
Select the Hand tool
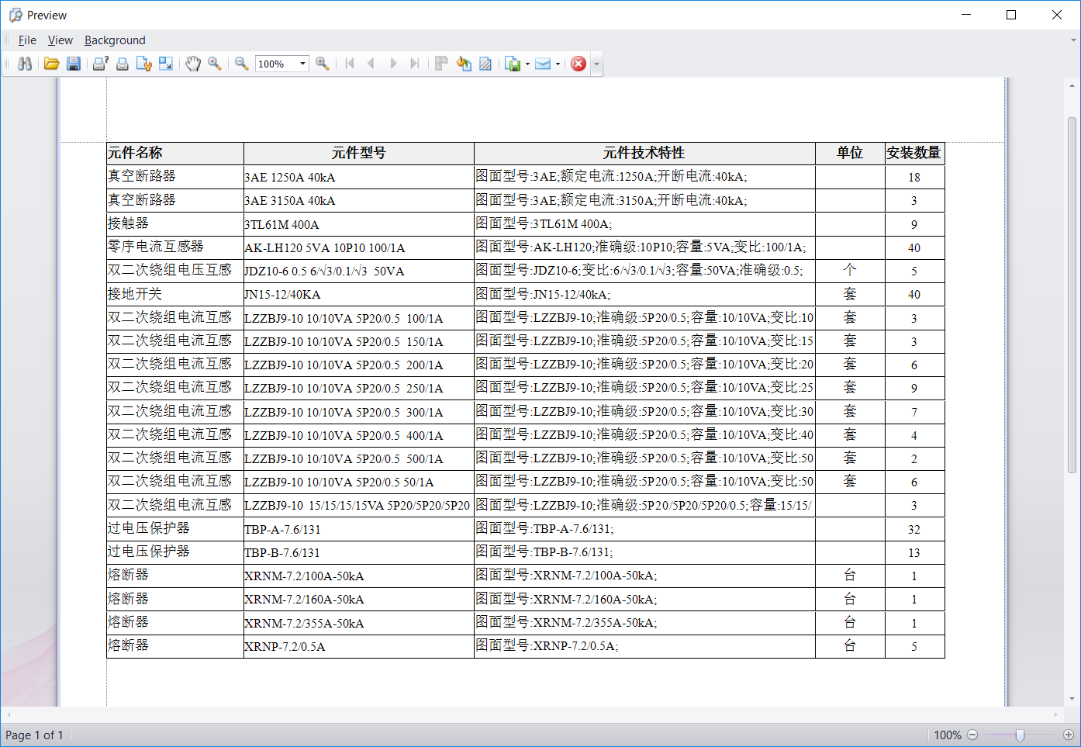[x=193, y=64]
